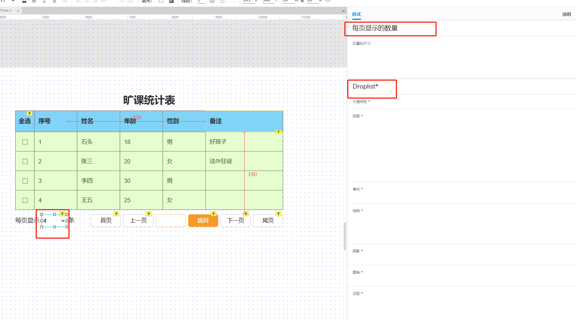Open the per-page count droplist arrow
This screenshot has height=320, width=576.
click(x=63, y=221)
